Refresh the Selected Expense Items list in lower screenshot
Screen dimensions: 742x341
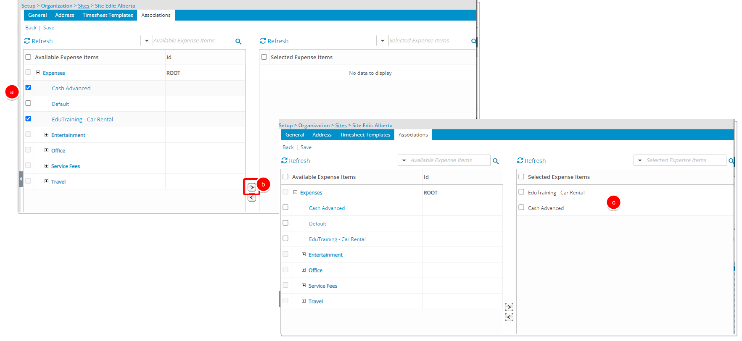click(531, 161)
